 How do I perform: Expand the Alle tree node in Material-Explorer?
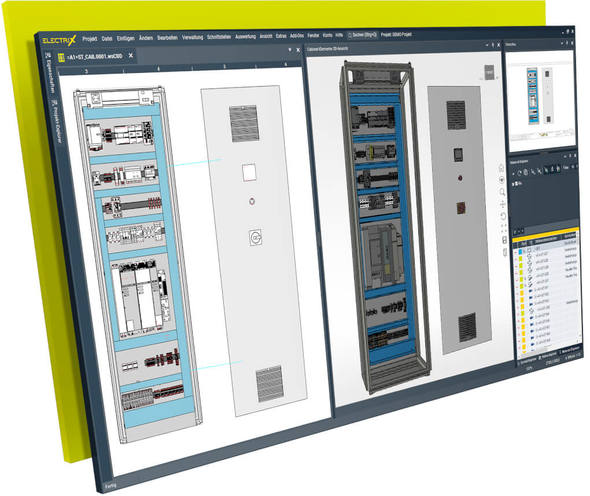[x=512, y=183]
